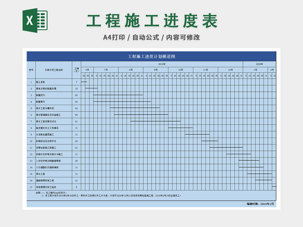
Task: Click the Gantt bar in row 9
Action: 197,134
